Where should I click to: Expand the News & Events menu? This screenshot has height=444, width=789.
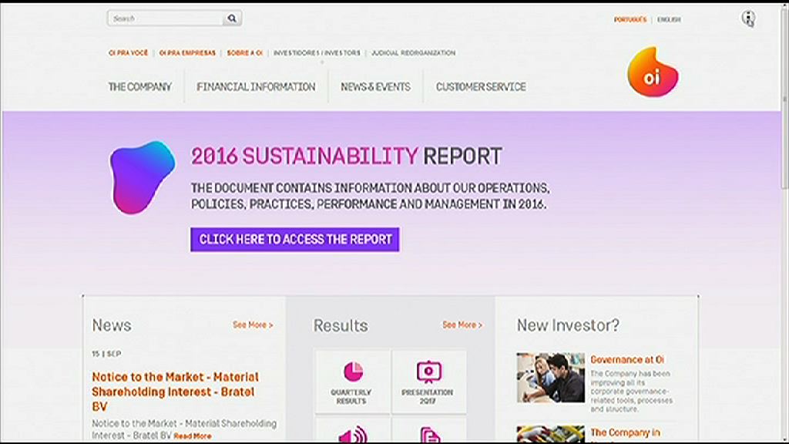pyautogui.click(x=375, y=87)
